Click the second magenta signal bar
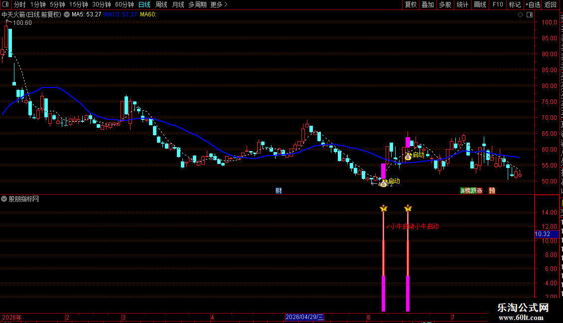The height and width of the screenshot is (323, 563). coord(408,293)
